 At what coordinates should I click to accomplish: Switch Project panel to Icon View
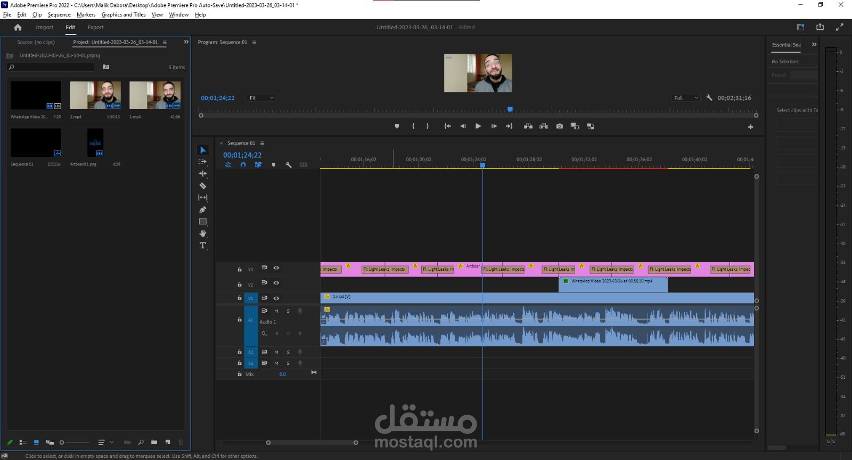coord(36,442)
